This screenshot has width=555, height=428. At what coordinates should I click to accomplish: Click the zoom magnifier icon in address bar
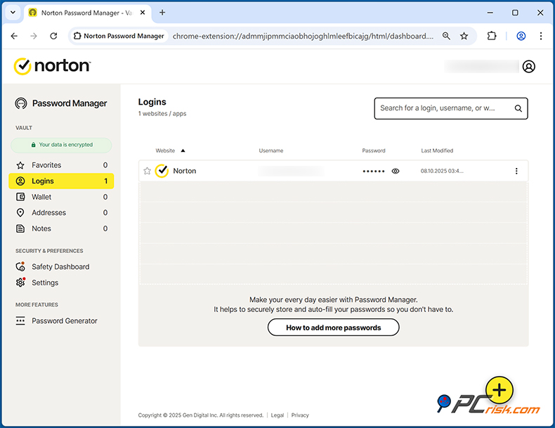pyautogui.click(x=446, y=36)
